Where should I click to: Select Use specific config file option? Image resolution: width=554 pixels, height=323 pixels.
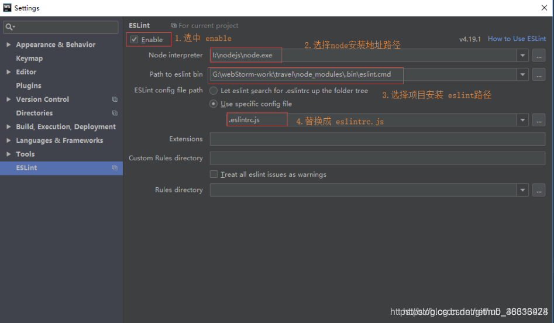point(214,104)
